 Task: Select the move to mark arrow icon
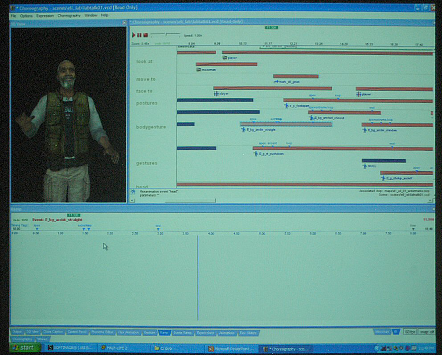(x=276, y=82)
